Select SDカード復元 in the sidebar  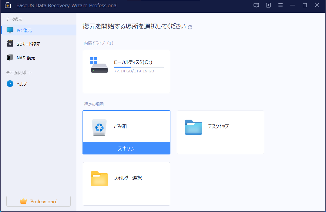click(x=39, y=44)
